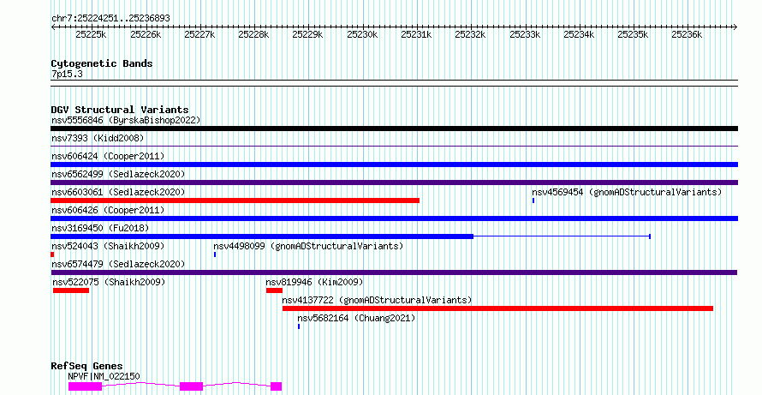Click the short red nsv819946 bar
Image resolution: width=762 pixels, height=395 pixels.
(274, 290)
